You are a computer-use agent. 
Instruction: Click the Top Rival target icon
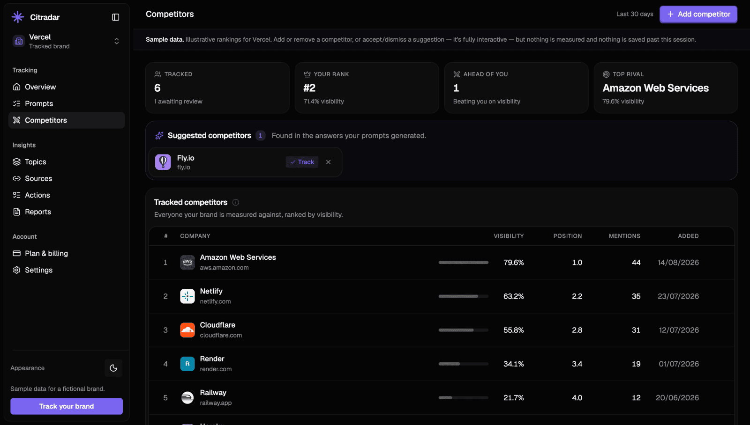(x=606, y=74)
